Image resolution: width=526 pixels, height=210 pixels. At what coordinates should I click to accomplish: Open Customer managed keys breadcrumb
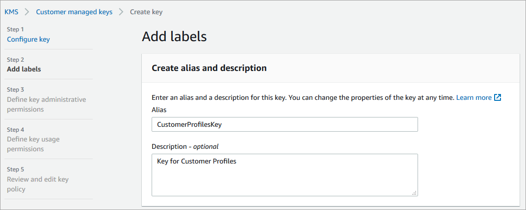74,12
